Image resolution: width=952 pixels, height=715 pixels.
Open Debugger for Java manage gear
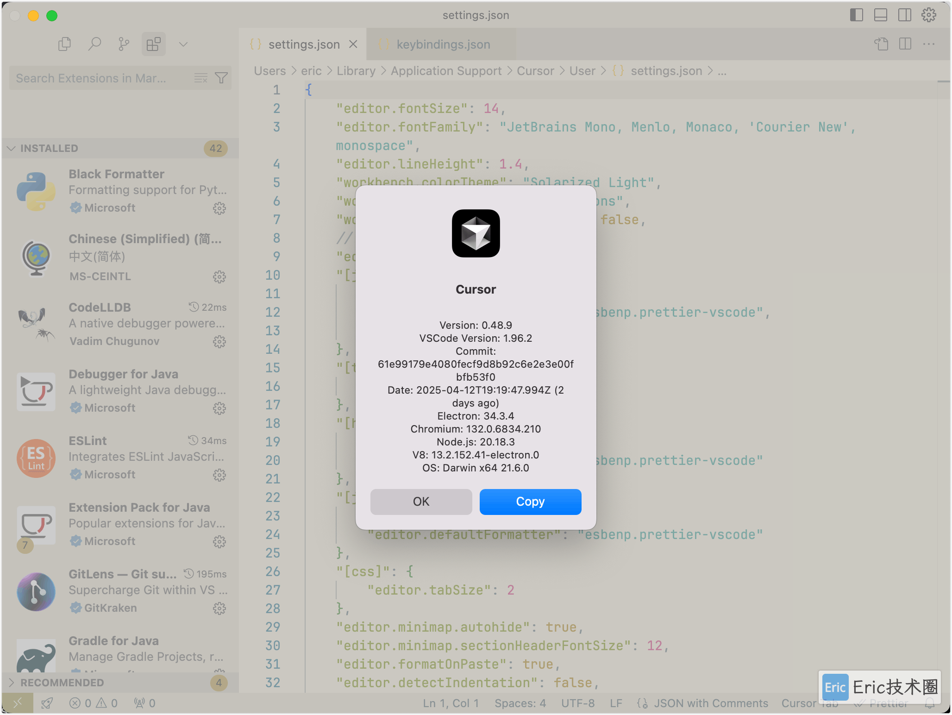(219, 408)
